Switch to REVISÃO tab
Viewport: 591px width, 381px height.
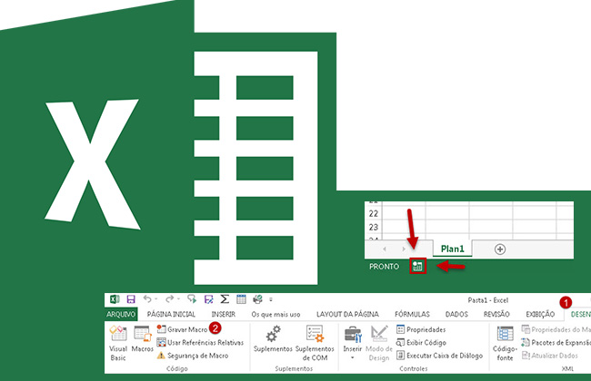pyautogui.click(x=496, y=314)
